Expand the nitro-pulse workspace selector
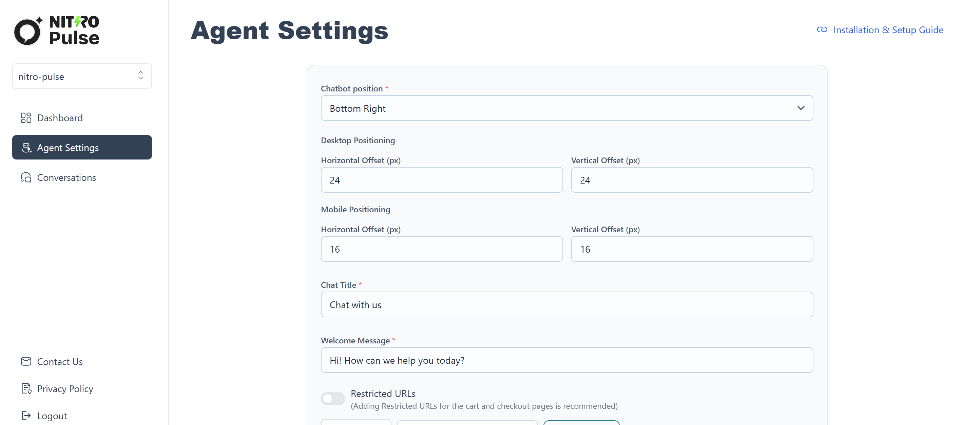This screenshot has width=962, height=425. pos(82,77)
